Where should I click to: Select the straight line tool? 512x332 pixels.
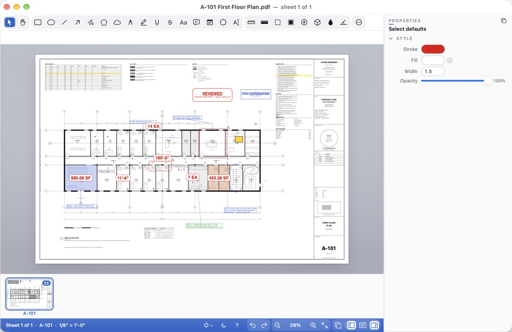click(64, 22)
